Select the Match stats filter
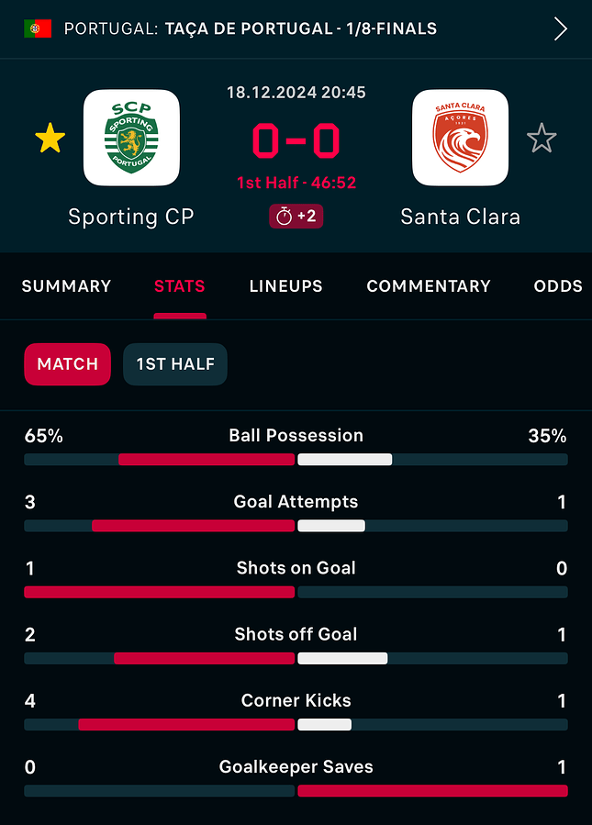The image size is (592, 825). [67, 364]
